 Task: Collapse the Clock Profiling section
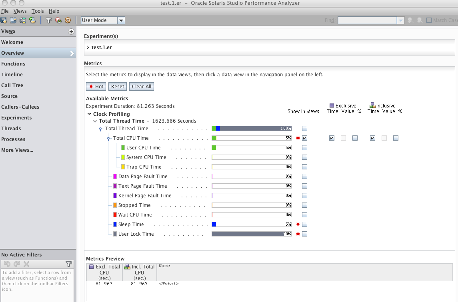pyautogui.click(x=89, y=114)
